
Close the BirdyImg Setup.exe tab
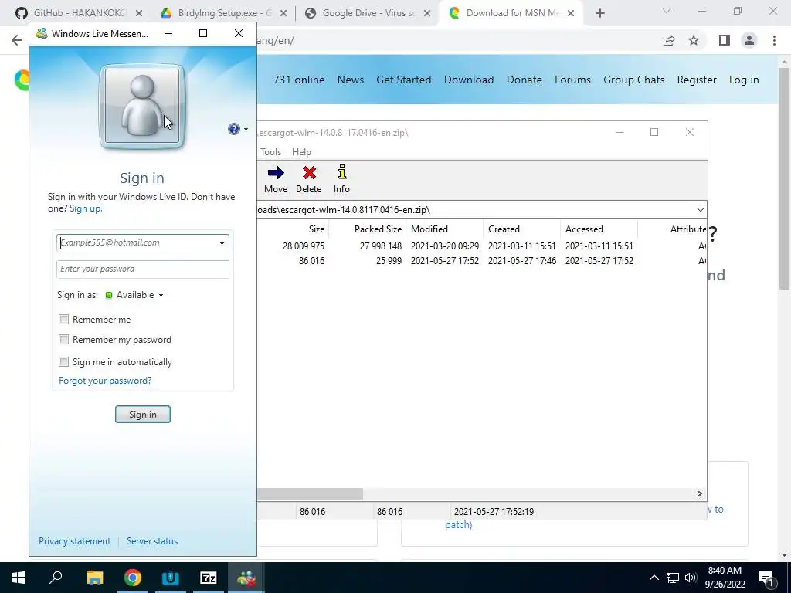pyautogui.click(x=283, y=14)
